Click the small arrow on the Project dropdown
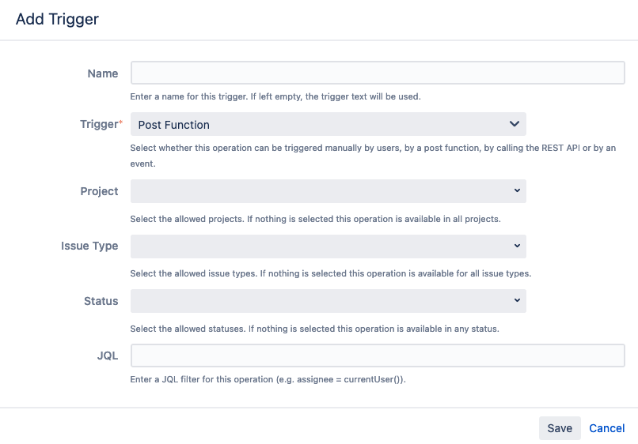 (517, 191)
